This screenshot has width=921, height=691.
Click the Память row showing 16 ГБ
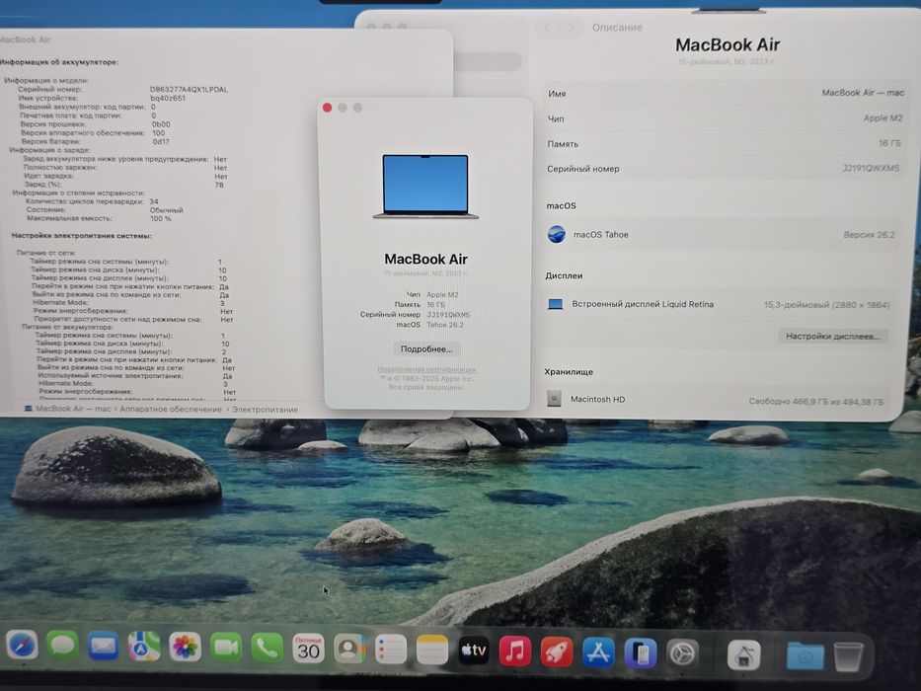pyautogui.click(x=724, y=143)
